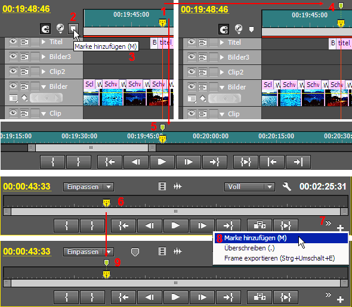
Task: Open Voll resolution dropdown
Action: click(x=249, y=187)
